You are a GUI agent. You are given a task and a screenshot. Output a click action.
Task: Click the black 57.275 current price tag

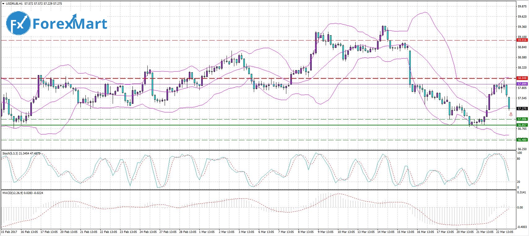tap(522, 109)
